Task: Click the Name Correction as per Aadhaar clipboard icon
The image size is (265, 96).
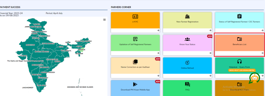Action: coord(135,62)
